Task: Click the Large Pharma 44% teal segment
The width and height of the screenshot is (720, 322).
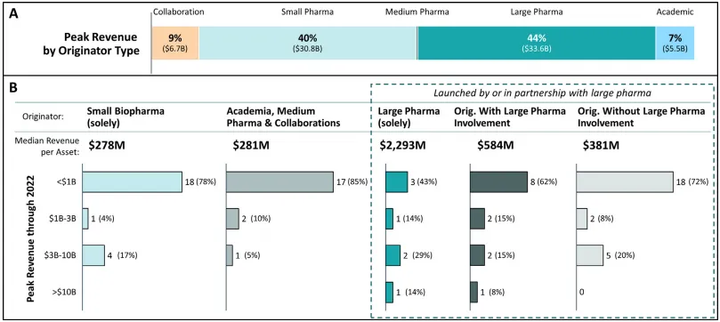Action: click(537, 43)
